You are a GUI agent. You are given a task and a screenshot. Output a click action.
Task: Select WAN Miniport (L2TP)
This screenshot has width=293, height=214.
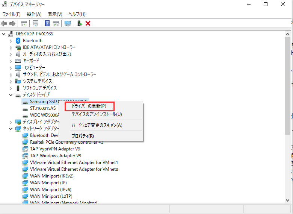coord(51,196)
